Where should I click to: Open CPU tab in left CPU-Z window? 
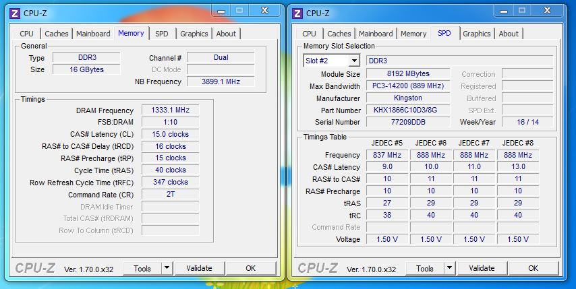[26, 34]
